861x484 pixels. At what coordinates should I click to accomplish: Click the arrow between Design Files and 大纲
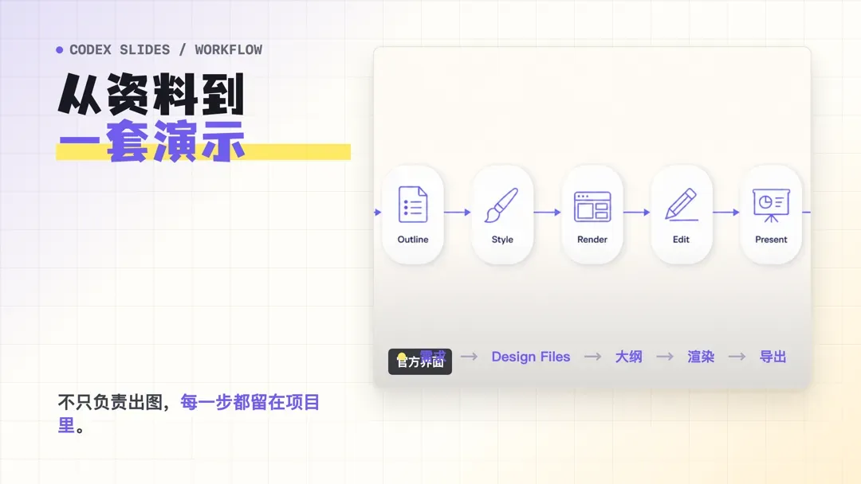592,357
